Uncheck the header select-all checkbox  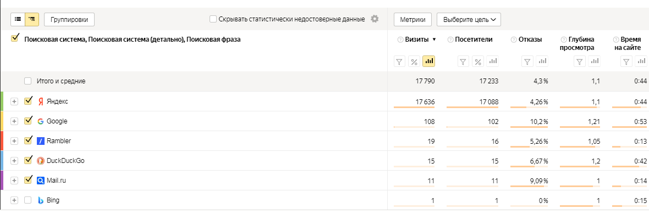15,38
